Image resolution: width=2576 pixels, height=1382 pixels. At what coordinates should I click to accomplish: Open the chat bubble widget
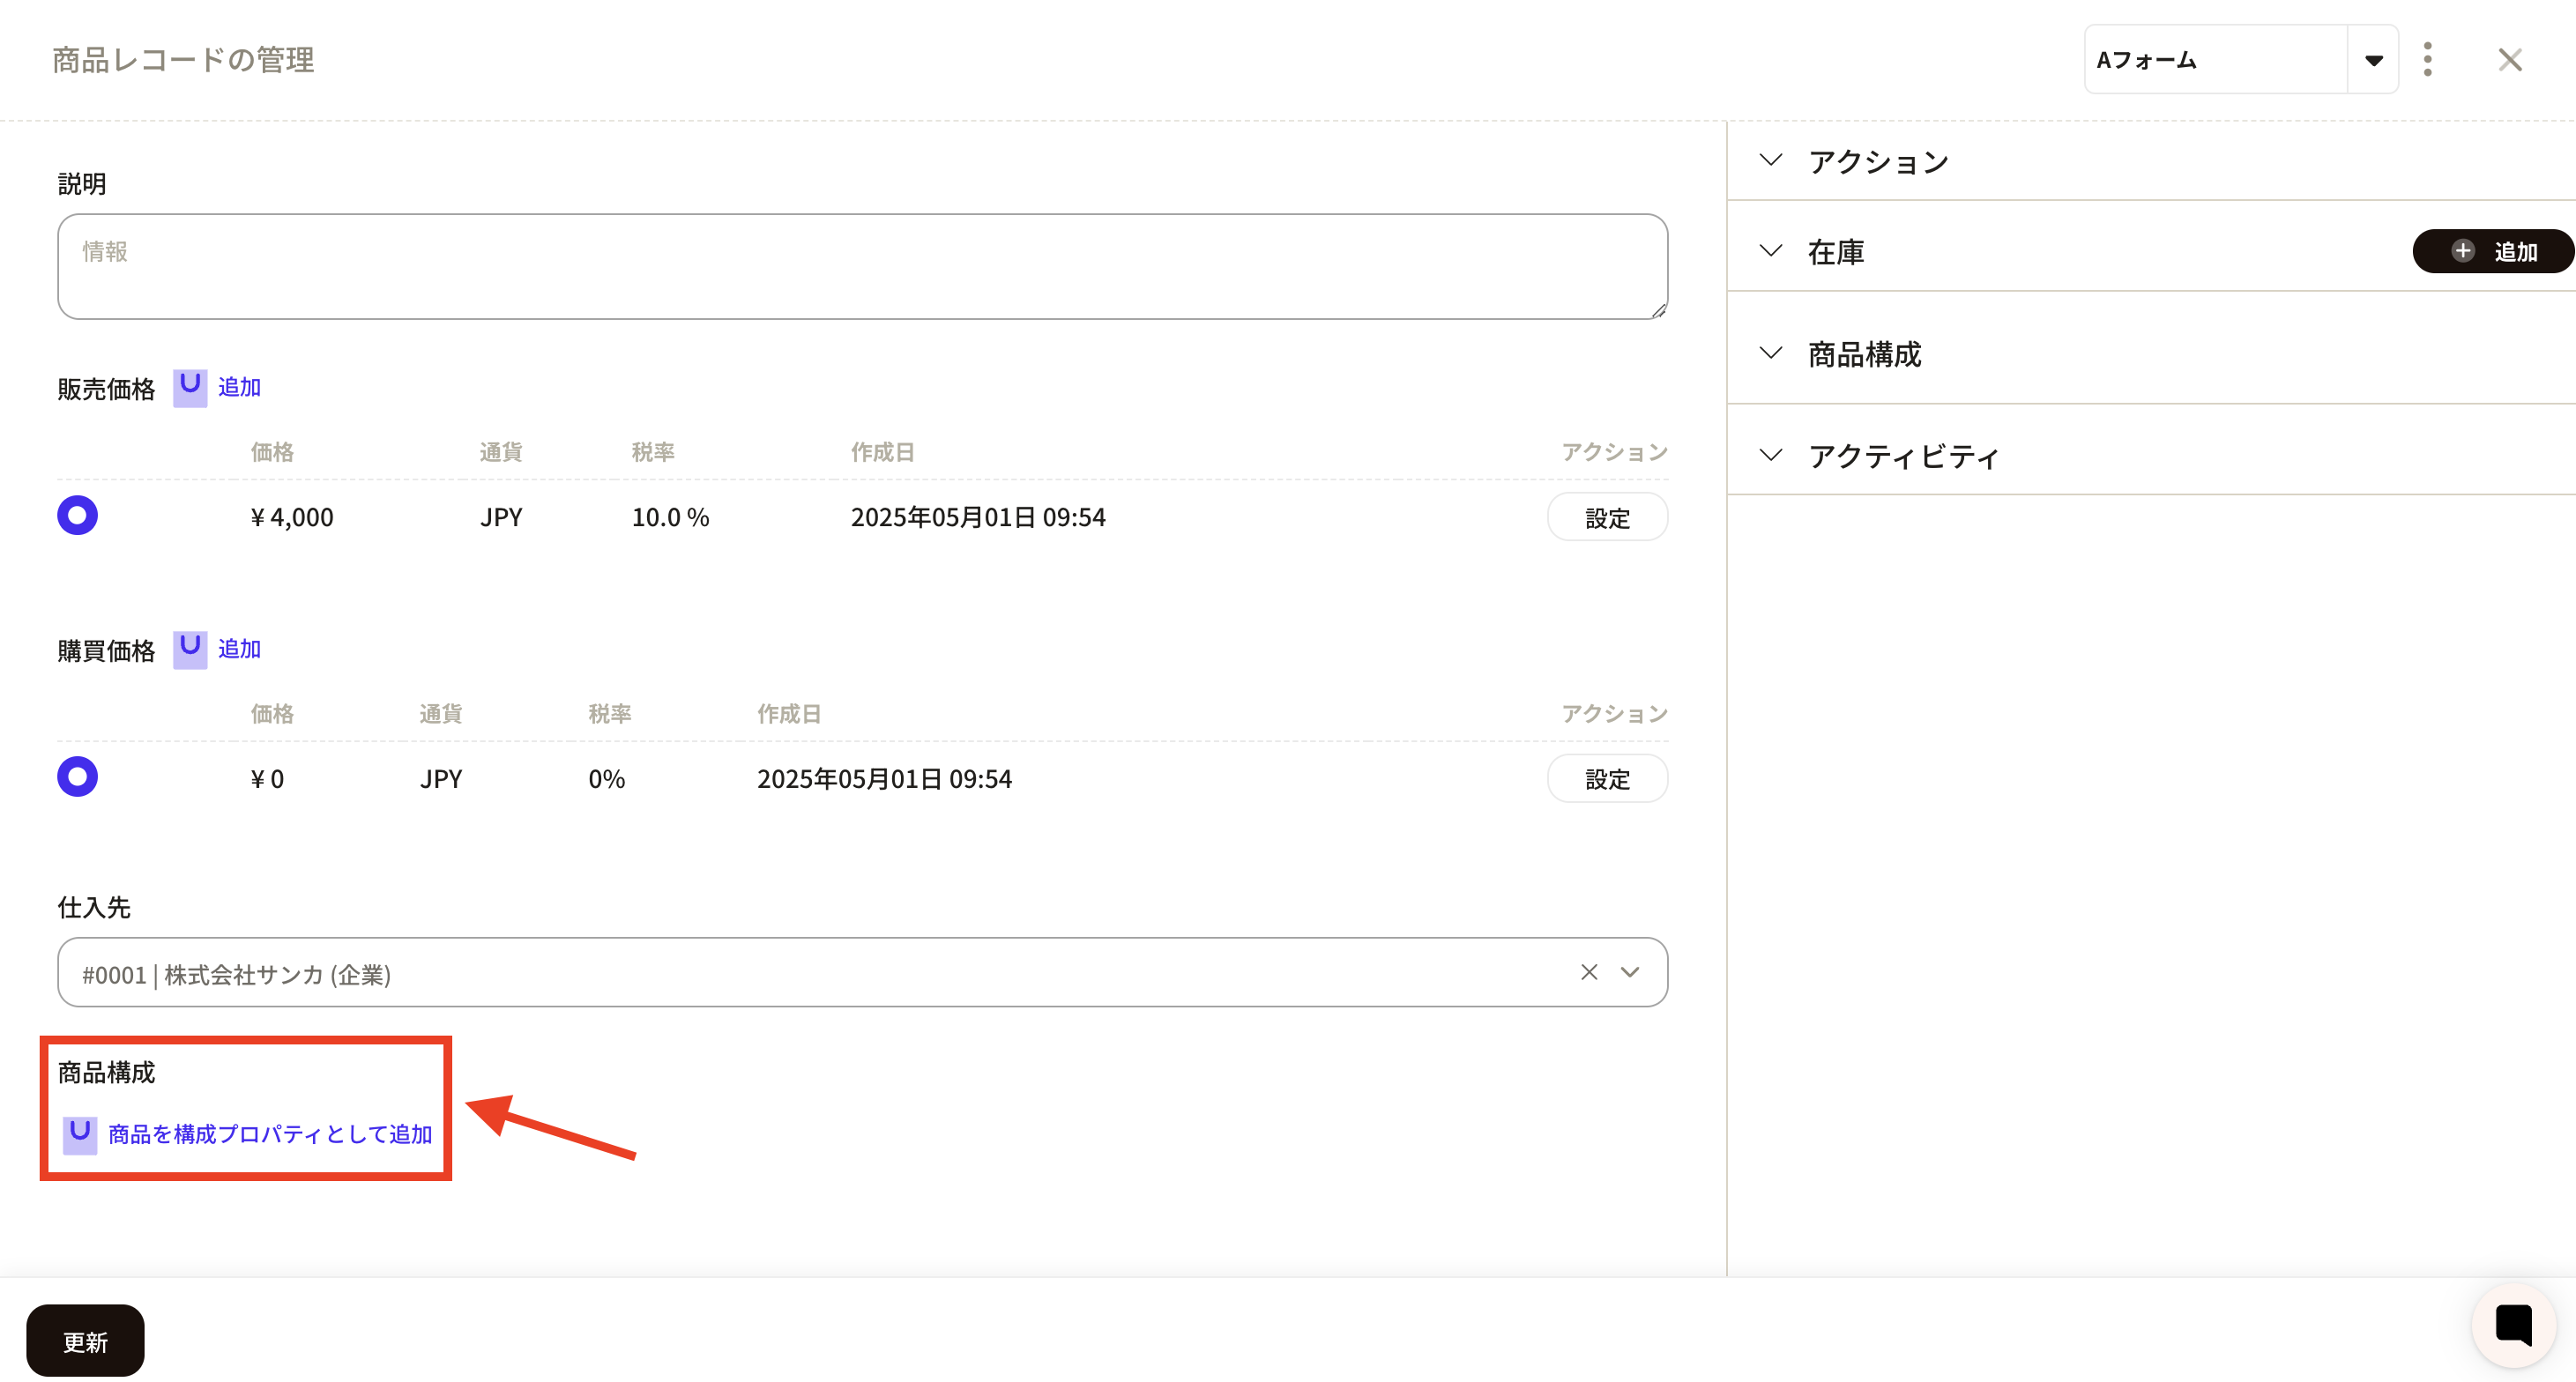(2513, 1325)
